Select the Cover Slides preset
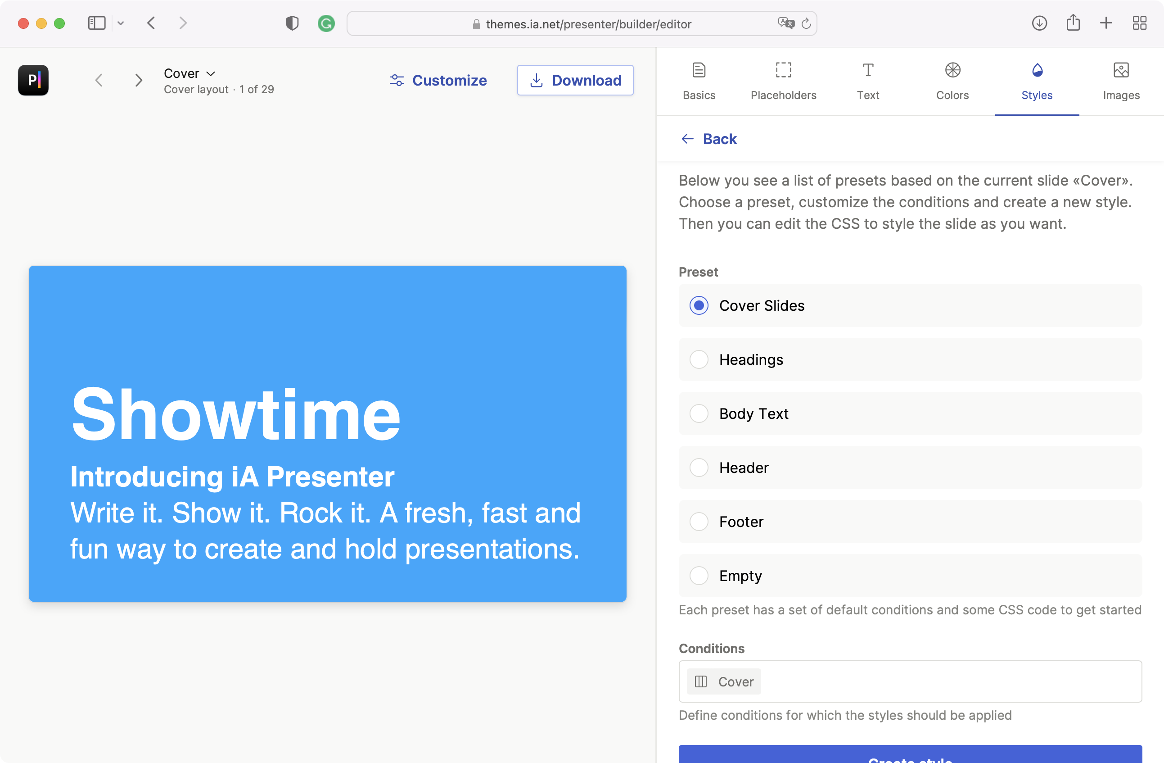This screenshot has height=763, width=1164. tap(910, 305)
